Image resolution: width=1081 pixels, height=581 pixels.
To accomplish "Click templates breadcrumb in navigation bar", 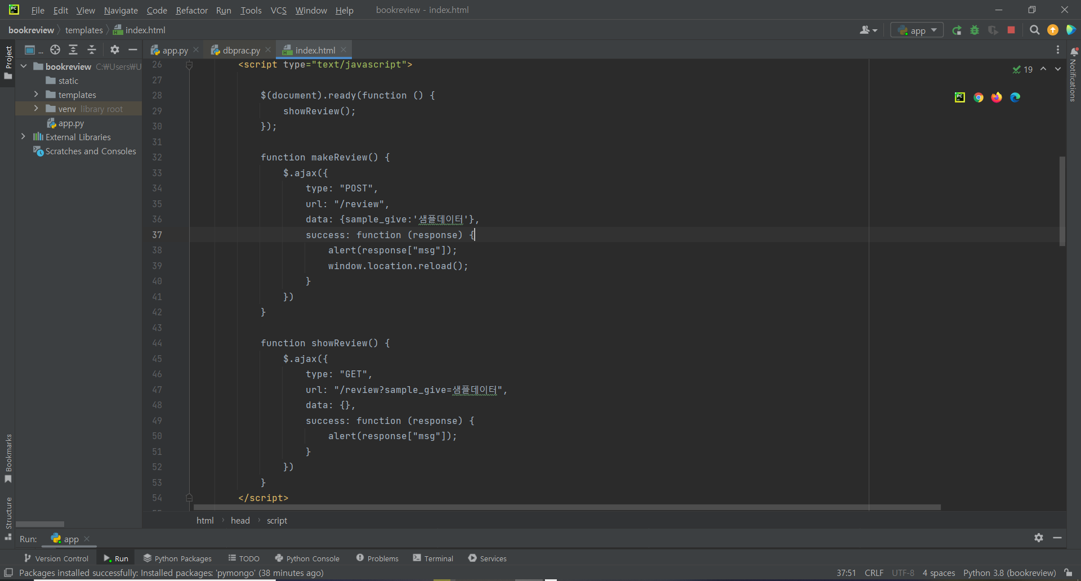I will click(84, 30).
